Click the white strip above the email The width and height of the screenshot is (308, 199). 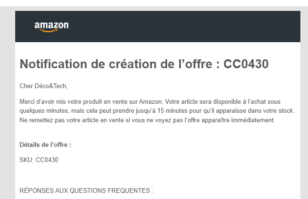[154, 3]
